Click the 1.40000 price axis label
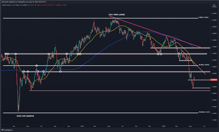This screenshot has width=219, height=132. click(x=214, y=27)
